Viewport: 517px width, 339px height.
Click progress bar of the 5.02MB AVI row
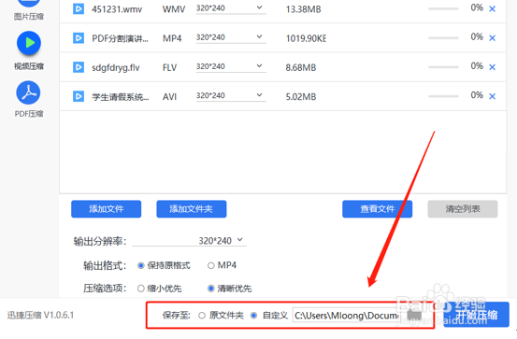pos(443,96)
